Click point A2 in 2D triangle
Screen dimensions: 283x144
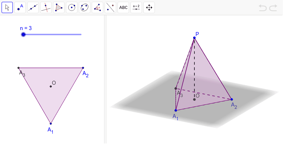coord(83,68)
